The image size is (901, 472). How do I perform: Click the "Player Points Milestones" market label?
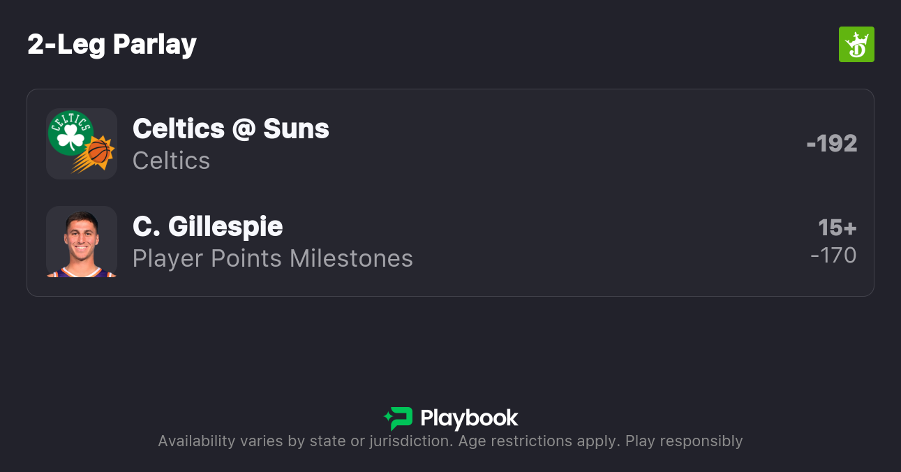point(272,258)
